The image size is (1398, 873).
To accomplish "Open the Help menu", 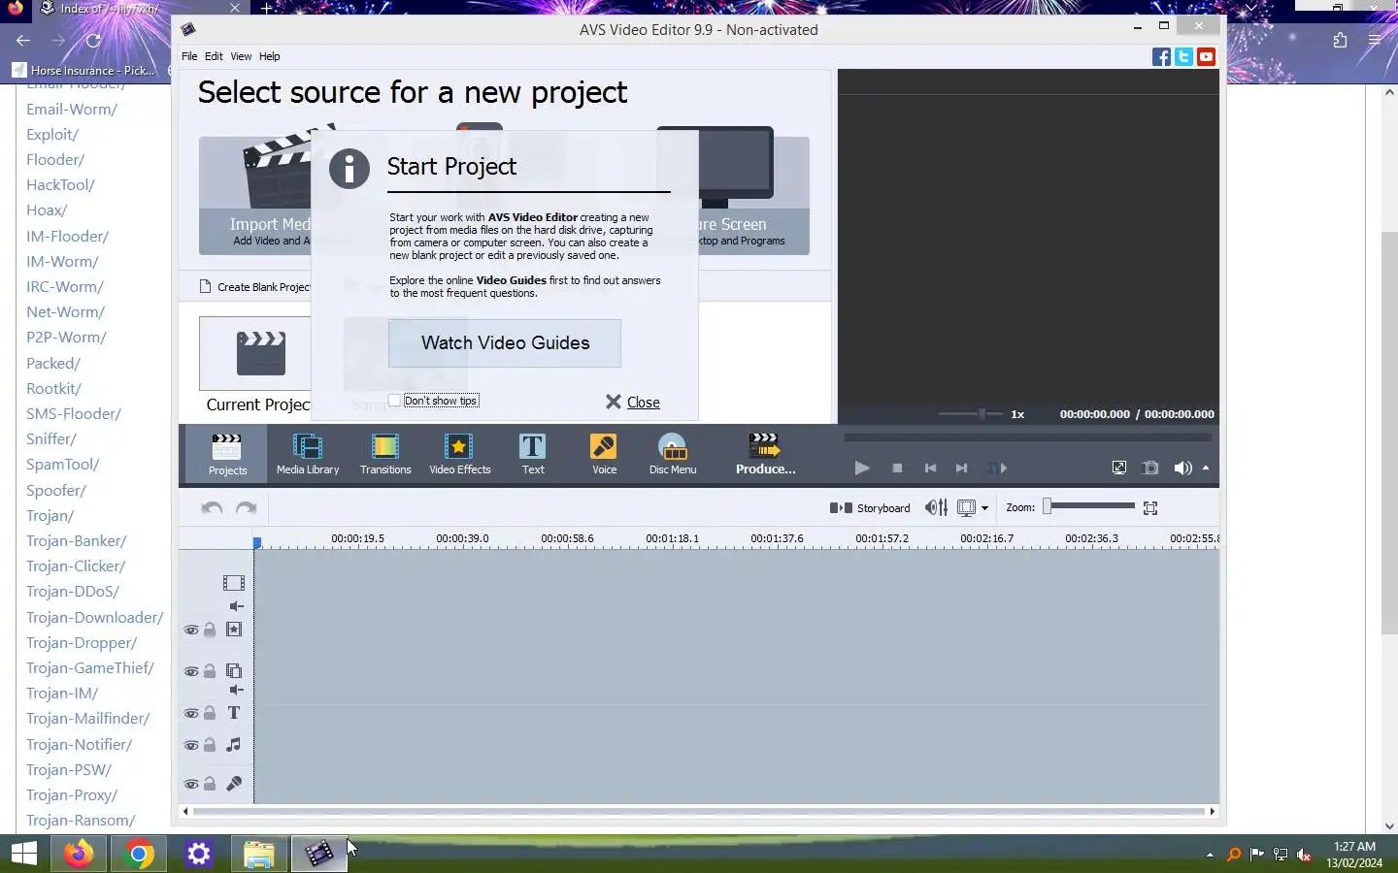I will coord(270,56).
